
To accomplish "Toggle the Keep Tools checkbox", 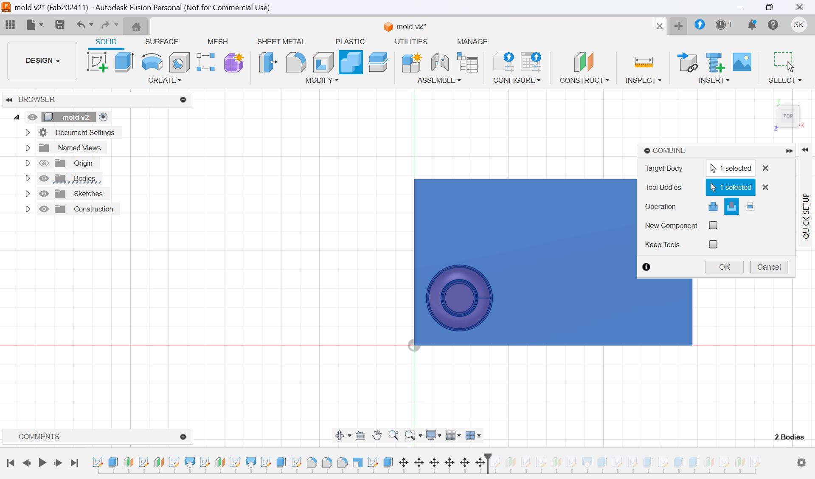I will point(713,245).
